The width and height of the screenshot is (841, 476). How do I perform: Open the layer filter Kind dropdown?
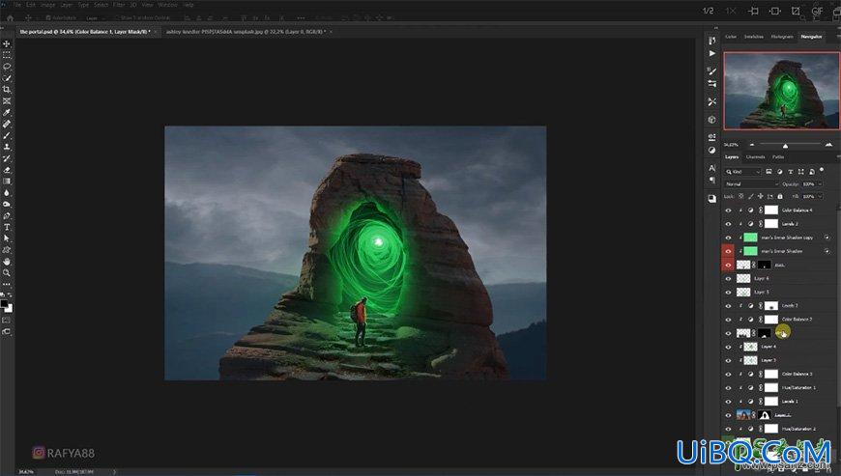click(742, 171)
